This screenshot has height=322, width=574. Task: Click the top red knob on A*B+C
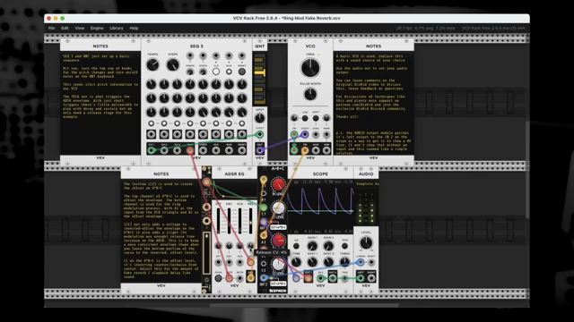coord(278,185)
